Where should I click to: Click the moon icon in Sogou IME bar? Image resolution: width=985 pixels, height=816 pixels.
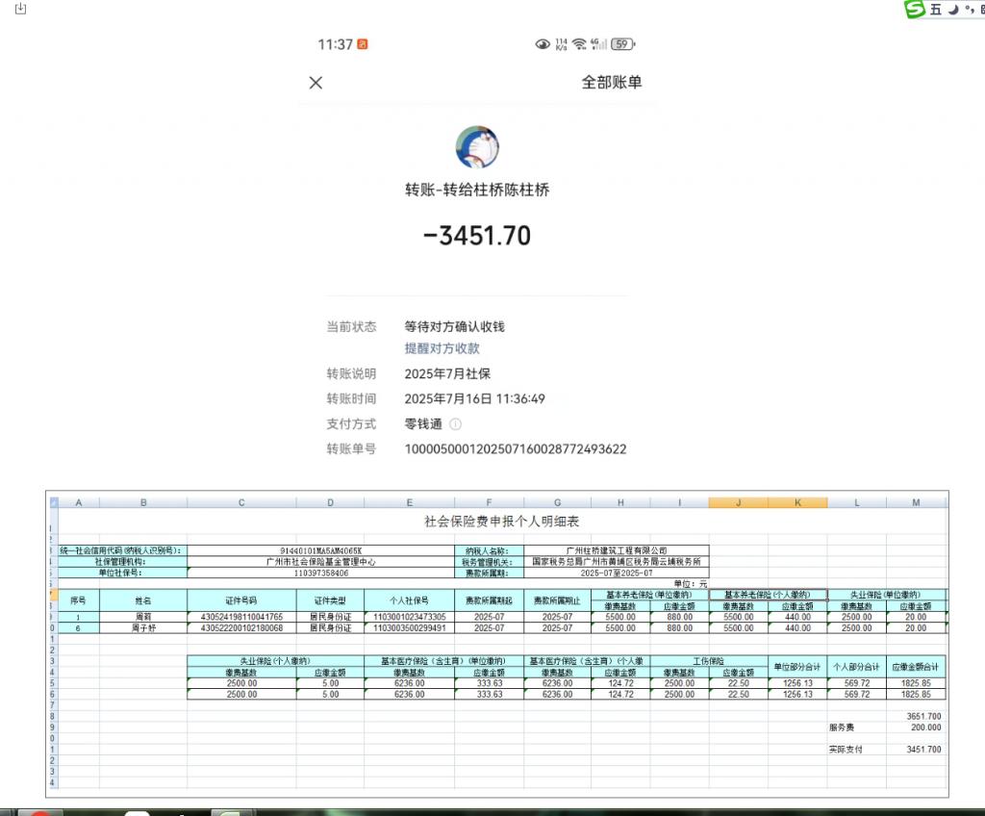pos(952,10)
